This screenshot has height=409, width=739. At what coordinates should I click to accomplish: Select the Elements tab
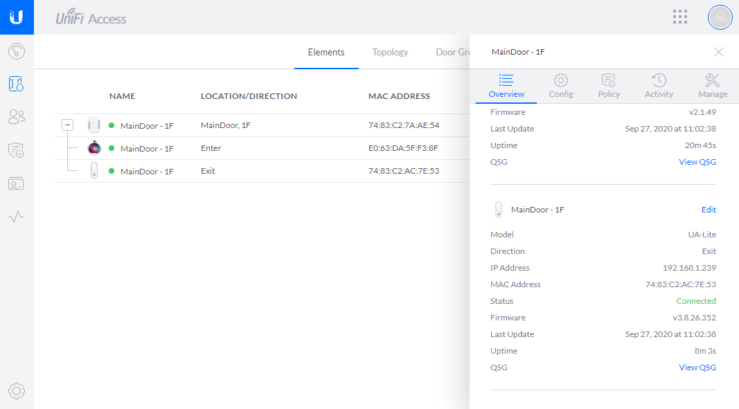[x=326, y=53]
